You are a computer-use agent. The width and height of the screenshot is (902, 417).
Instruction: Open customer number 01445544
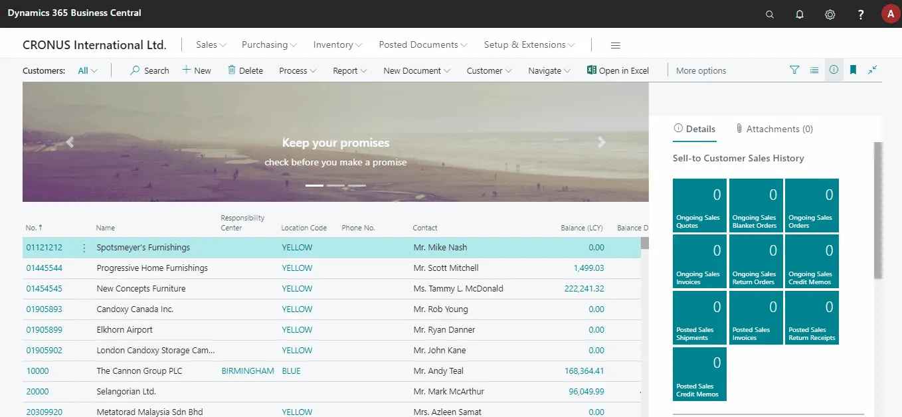pos(45,268)
